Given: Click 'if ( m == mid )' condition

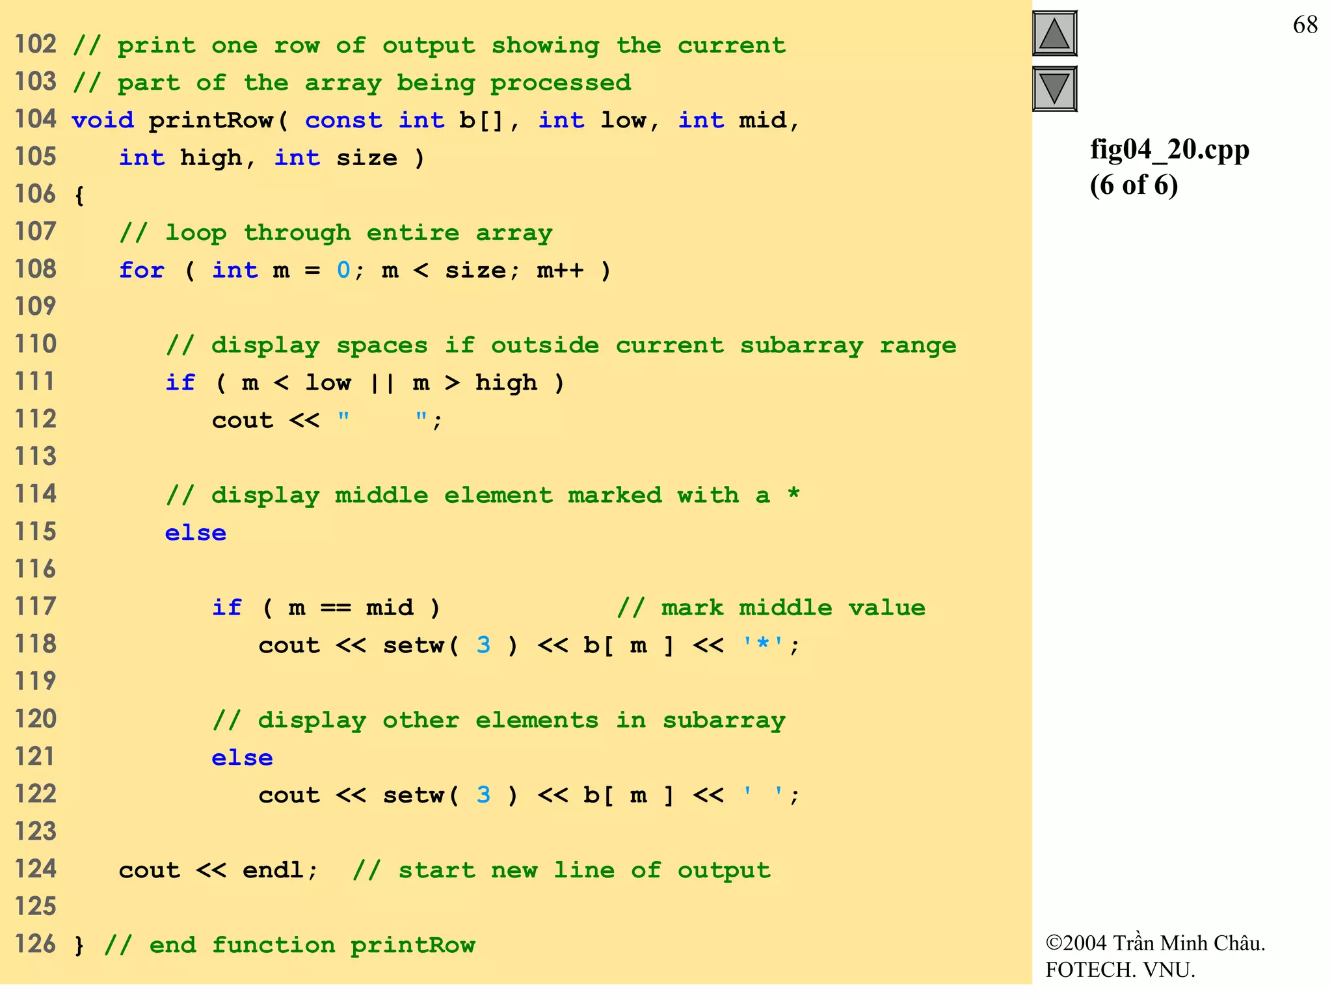Looking at the screenshot, I should pos(326,608).
